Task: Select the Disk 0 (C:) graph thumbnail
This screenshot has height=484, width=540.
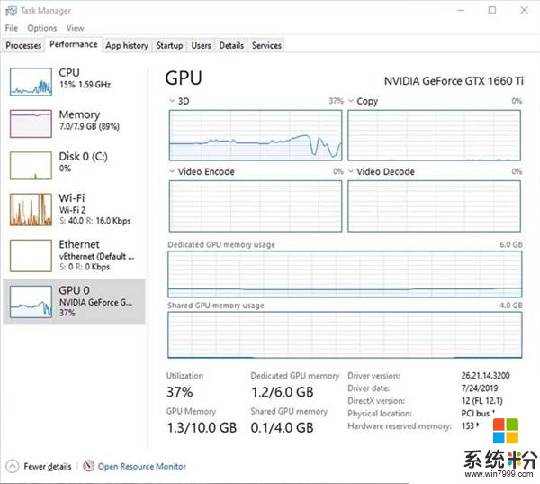Action: click(x=31, y=166)
